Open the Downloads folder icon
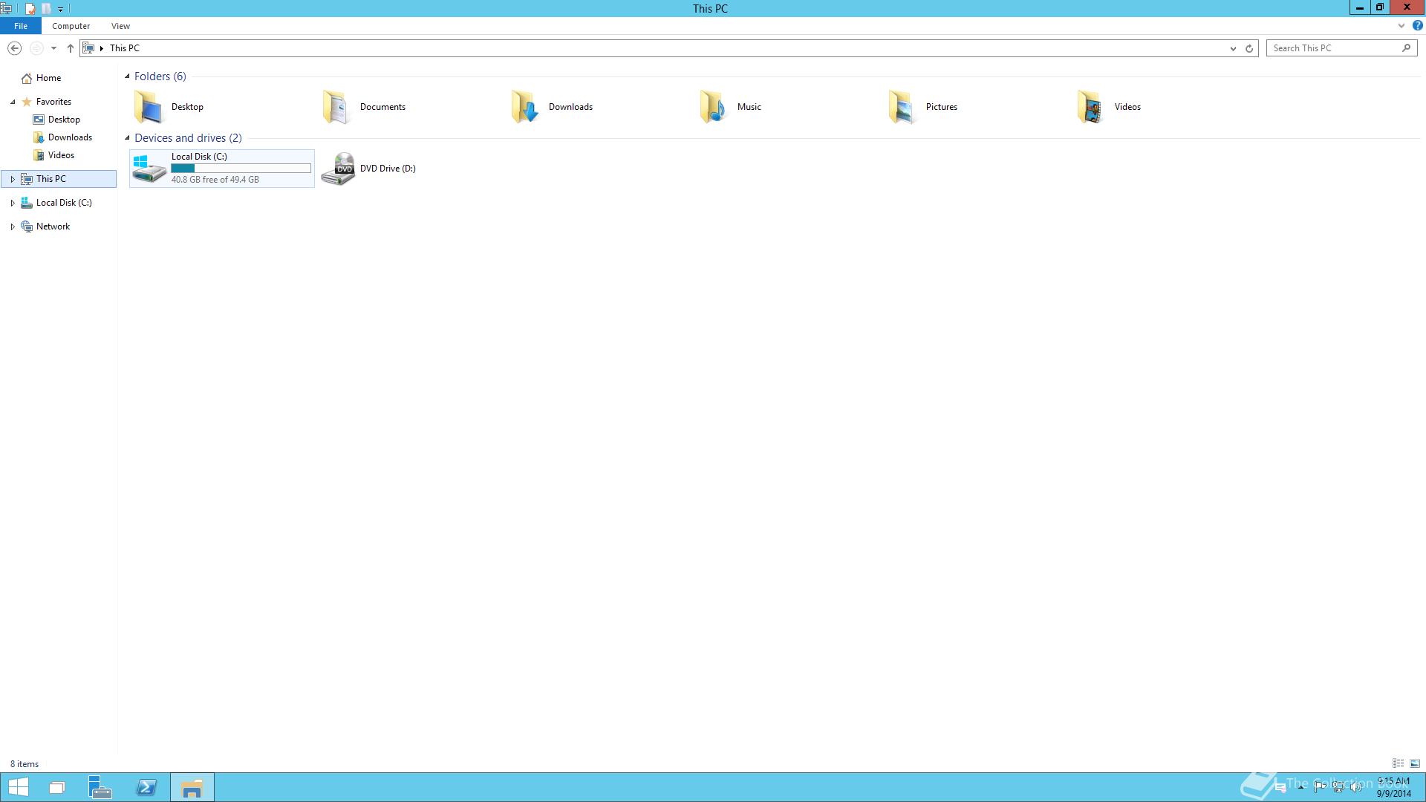 (x=524, y=107)
